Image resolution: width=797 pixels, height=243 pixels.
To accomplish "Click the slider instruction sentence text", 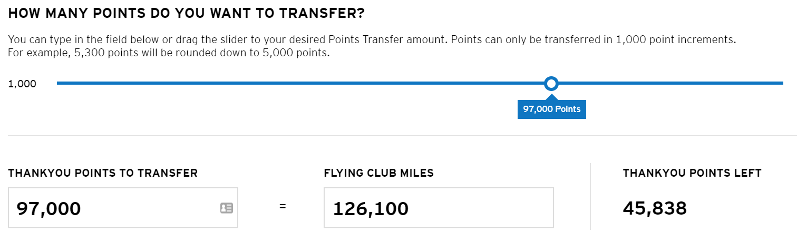I will coord(372,40).
